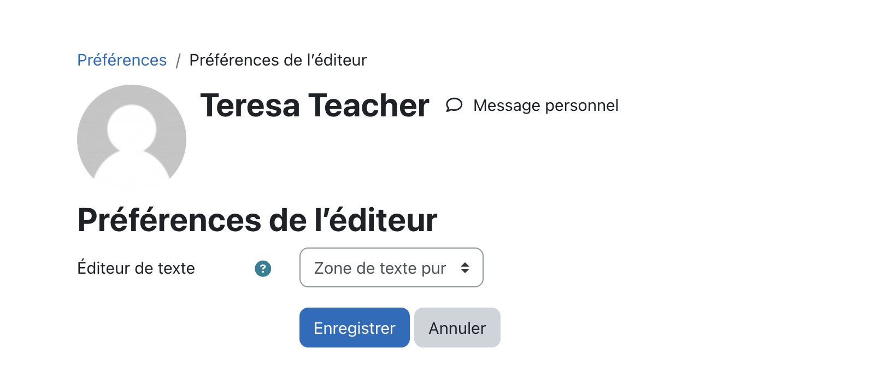Click the Éditeur de texte label
The height and width of the screenshot is (389, 882).
136,268
